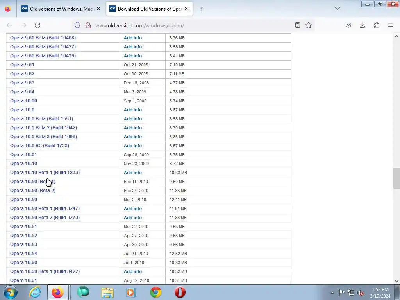
Task: Expand the list all tabs chevron
Action: pos(337,9)
